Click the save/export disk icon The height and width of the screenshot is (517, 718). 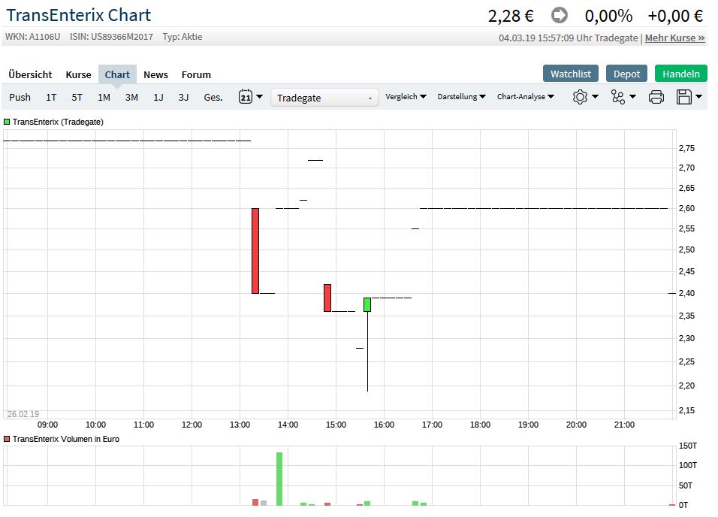(685, 97)
